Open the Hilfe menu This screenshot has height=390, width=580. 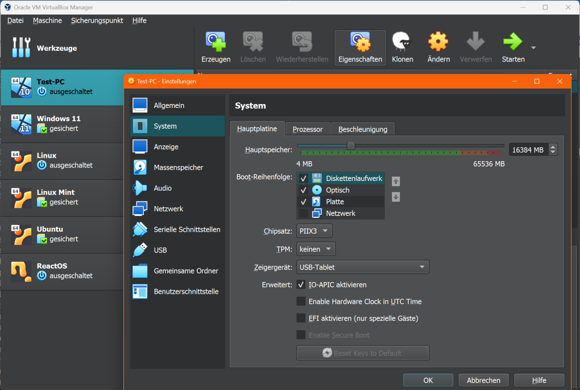[139, 20]
